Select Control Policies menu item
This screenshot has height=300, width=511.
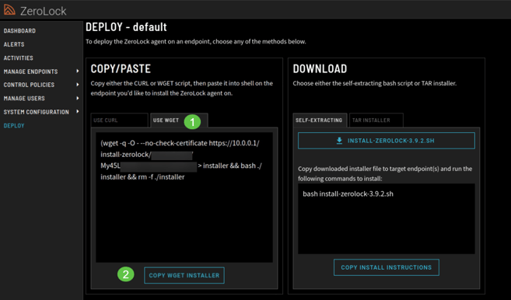[29, 85]
